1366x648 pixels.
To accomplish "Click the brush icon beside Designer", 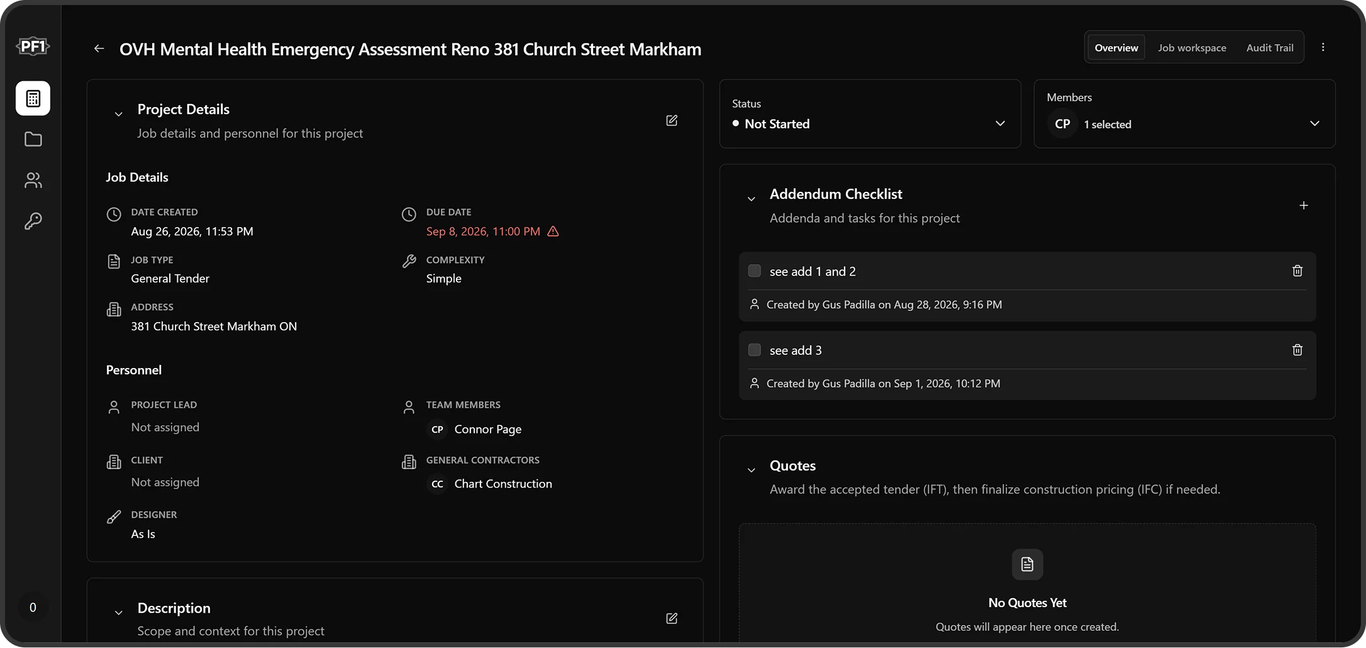I will pos(114,517).
